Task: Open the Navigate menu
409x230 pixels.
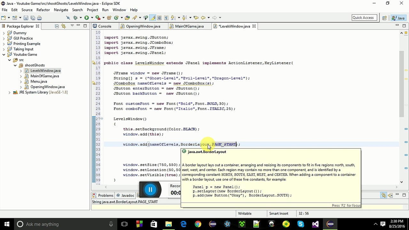Action: [61, 10]
